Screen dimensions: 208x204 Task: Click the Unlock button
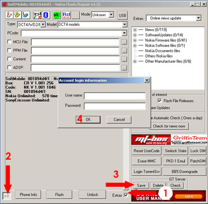[x=93, y=195]
